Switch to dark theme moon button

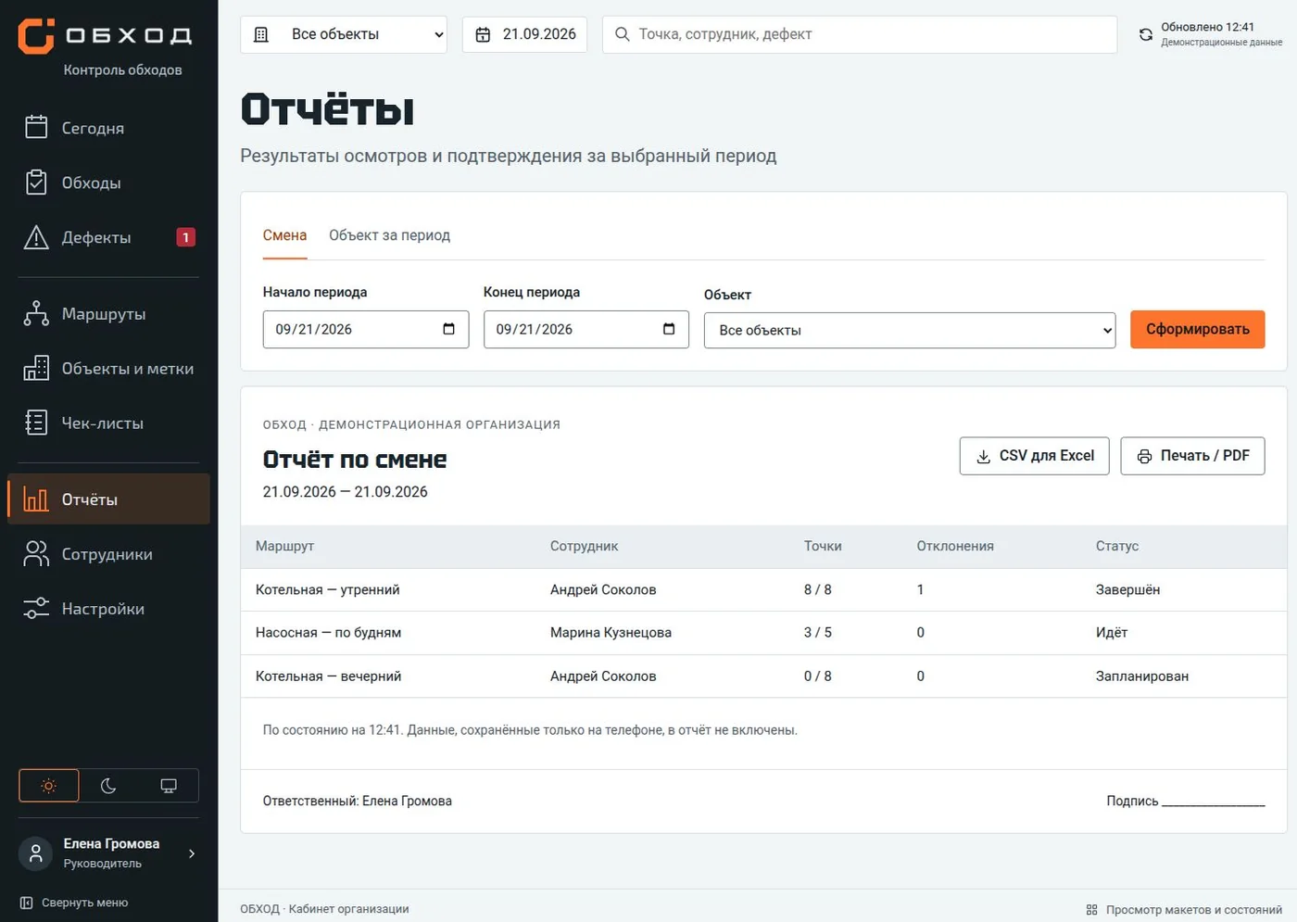click(x=108, y=786)
